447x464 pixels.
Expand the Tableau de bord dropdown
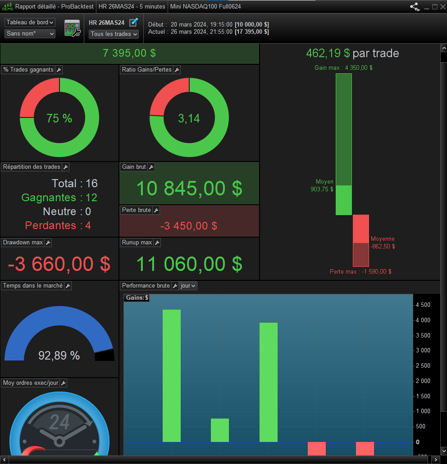30,23
